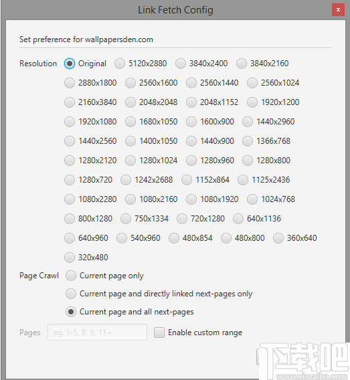Viewport: 350px width, 380px height.
Task: Close the Link Fetch Config dialog
Action: click(x=338, y=10)
